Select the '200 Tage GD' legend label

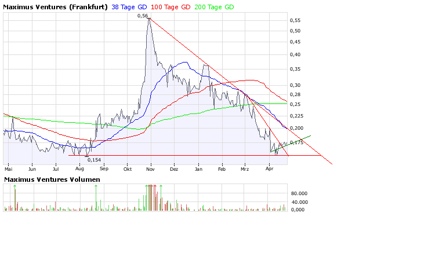tap(214, 7)
